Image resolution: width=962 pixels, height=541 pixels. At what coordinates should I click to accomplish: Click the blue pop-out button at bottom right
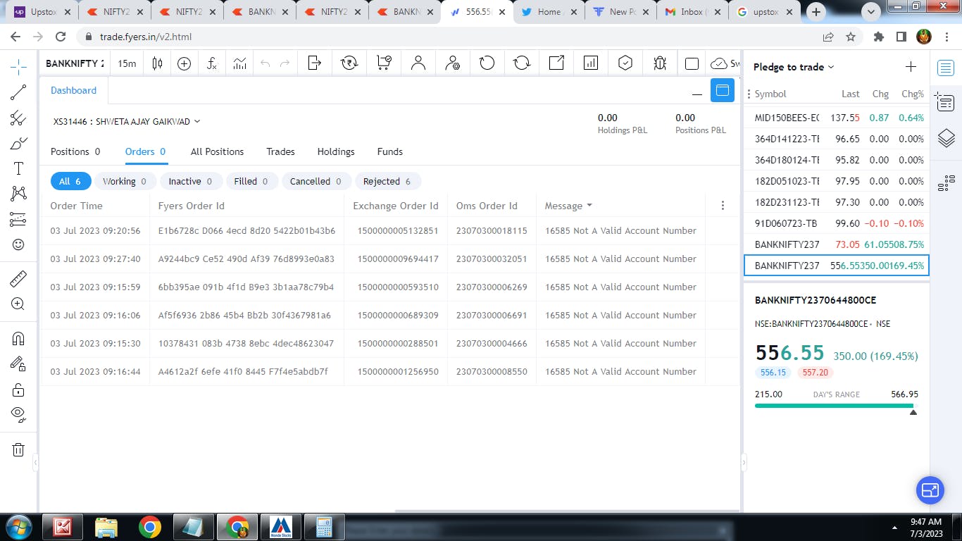pos(930,490)
